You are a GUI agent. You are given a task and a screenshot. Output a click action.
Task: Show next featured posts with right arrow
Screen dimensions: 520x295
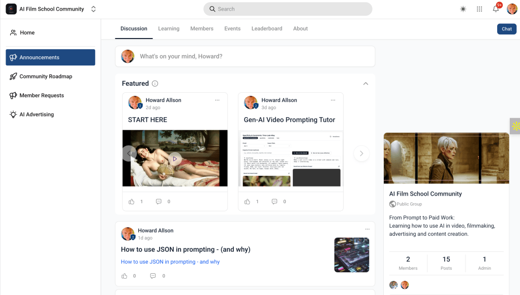pyautogui.click(x=361, y=154)
